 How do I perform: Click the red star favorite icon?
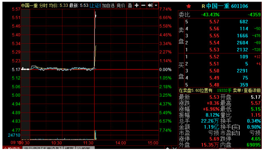tap(188, 6)
